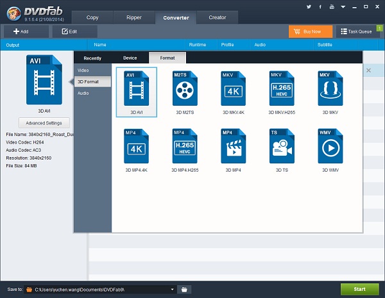The width and height of the screenshot is (385, 298).
Task: Click the Audio Codec: AC3 text
Action: pyautogui.click(x=23, y=150)
